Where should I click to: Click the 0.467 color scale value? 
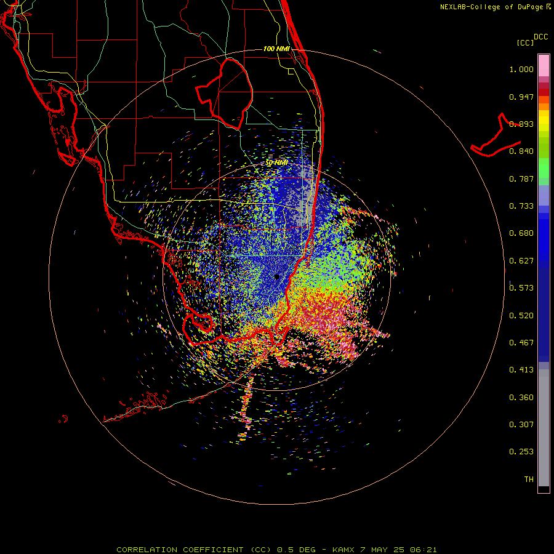pyautogui.click(x=521, y=343)
